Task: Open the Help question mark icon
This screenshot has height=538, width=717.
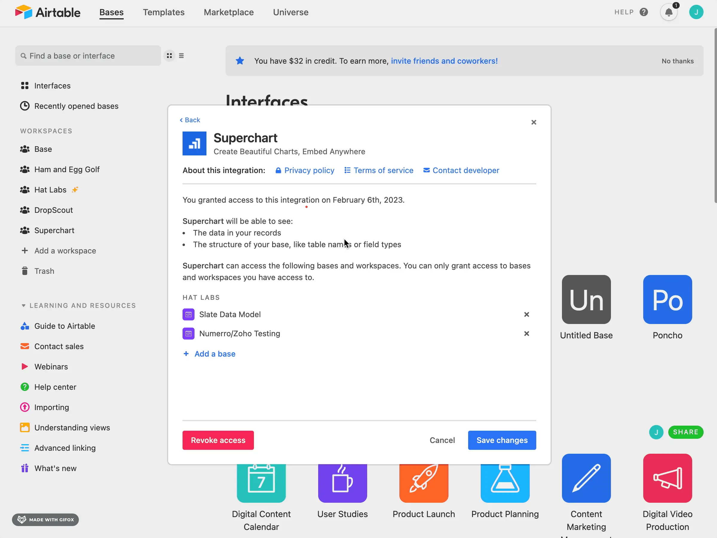Action: pos(644,12)
